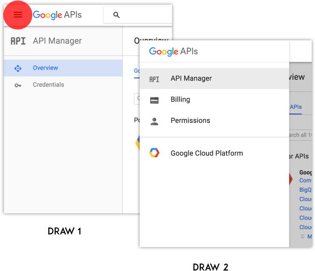Select API Manager in the drawer menu
This screenshot has height=271, width=315.
click(x=191, y=79)
